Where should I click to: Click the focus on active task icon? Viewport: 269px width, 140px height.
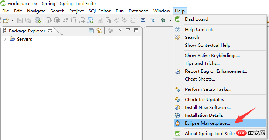110,31
